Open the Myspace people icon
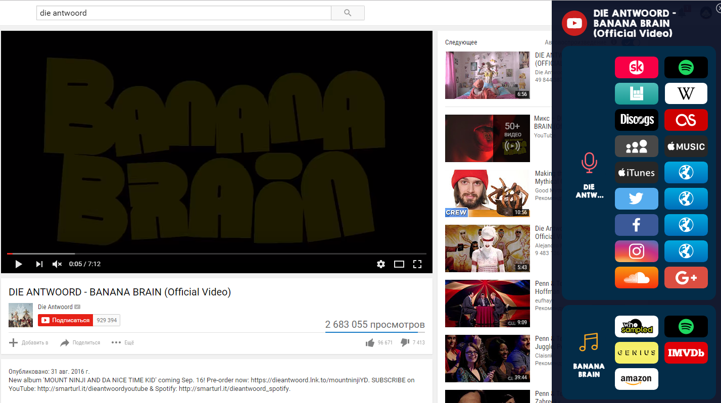721x403 pixels. click(637, 146)
